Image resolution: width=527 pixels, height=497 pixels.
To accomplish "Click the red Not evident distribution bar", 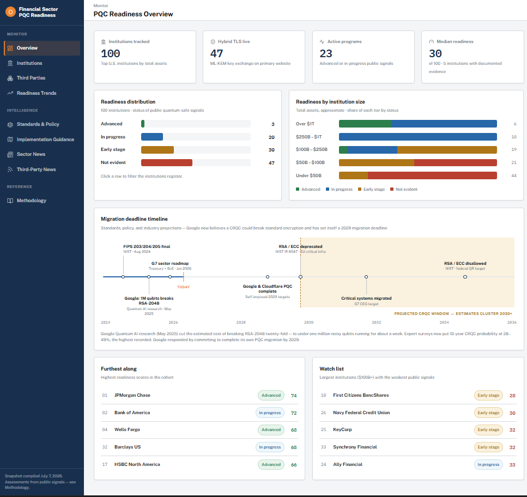I will [167, 162].
